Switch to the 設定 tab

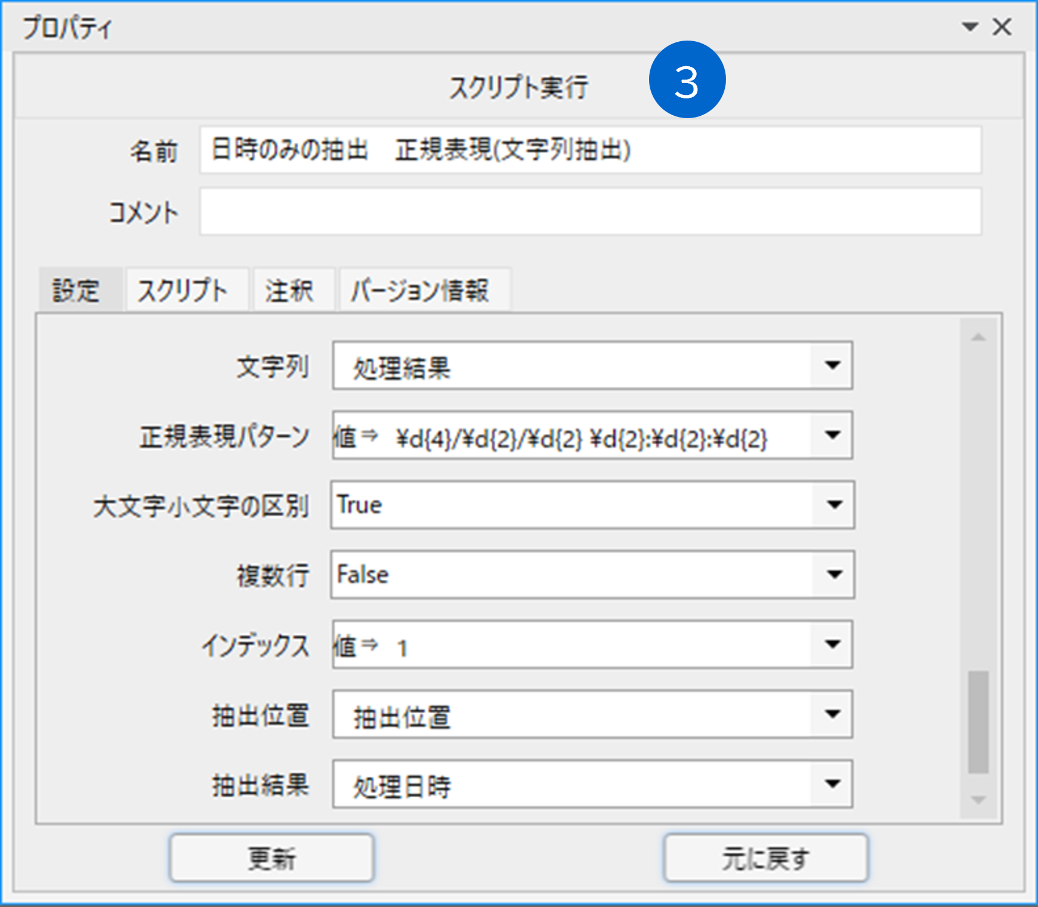[x=76, y=291]
